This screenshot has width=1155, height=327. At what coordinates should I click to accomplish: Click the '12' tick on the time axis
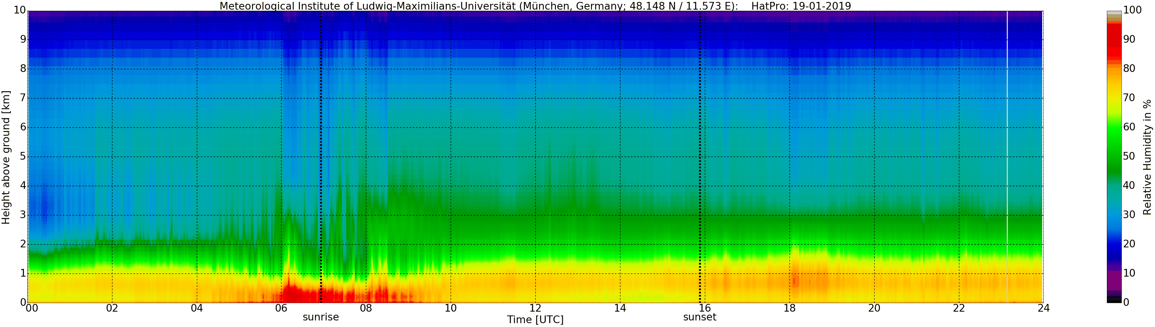pyautogui.click(x=535, y=308)
